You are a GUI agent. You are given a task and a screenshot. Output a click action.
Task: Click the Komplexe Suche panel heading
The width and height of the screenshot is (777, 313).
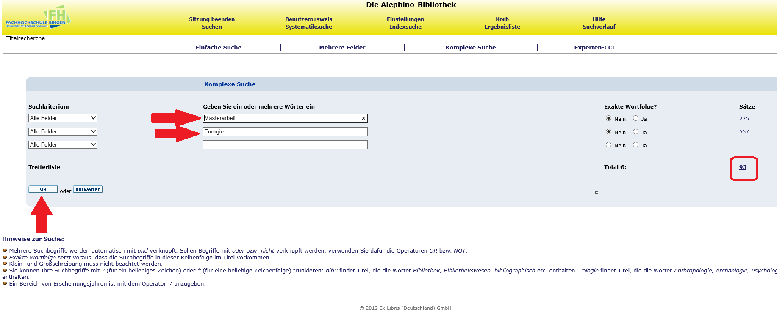tap(230, 84)
